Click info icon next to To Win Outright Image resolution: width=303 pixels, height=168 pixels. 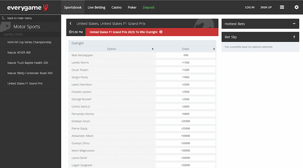pyautogui.click(x=161, y=32)
